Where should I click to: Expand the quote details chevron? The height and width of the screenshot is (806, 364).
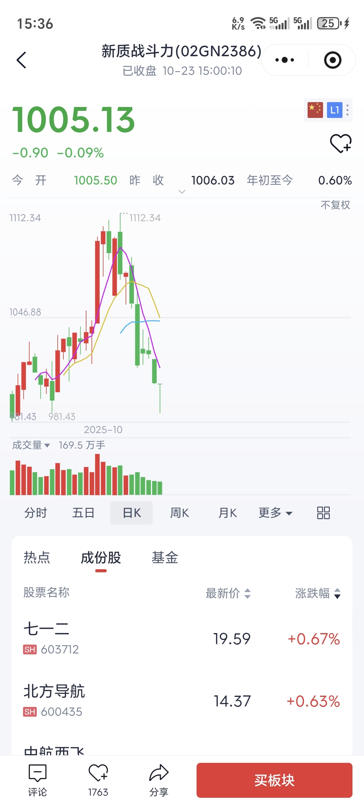pyautogui.click(x=182, y=192)
